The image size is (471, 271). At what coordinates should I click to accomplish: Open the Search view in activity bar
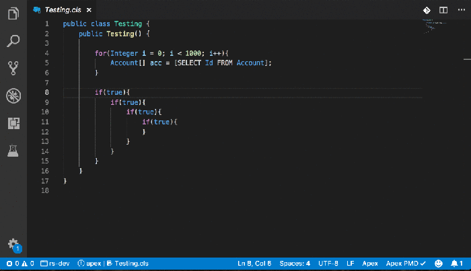pos(13,41)
